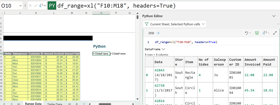Image resolution: width=280 pixels, height=105 pixels.
Task: Click the Customer ID header cell in the sheet
Action: [36, 53]
